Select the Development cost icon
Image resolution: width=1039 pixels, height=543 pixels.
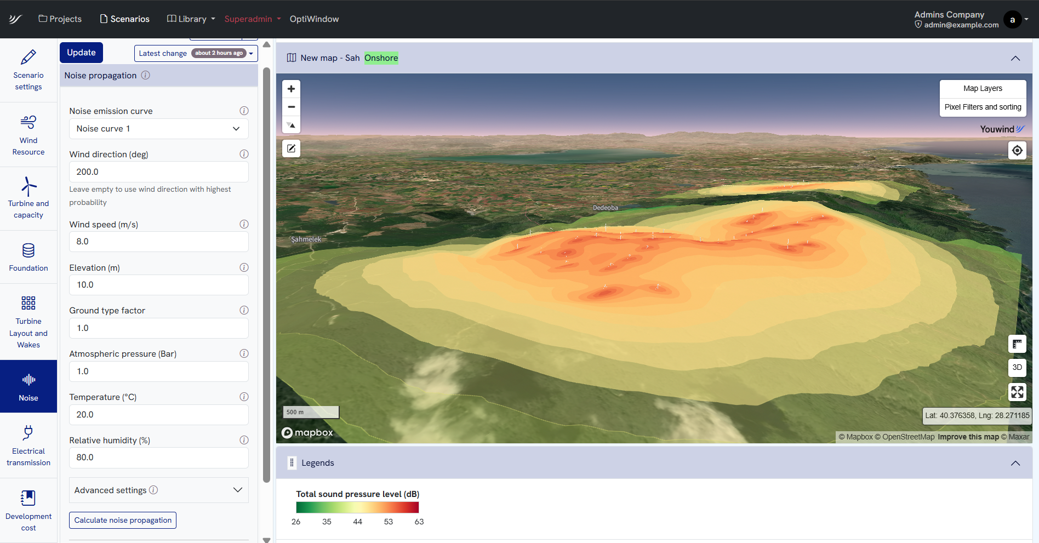pos(28,510)
